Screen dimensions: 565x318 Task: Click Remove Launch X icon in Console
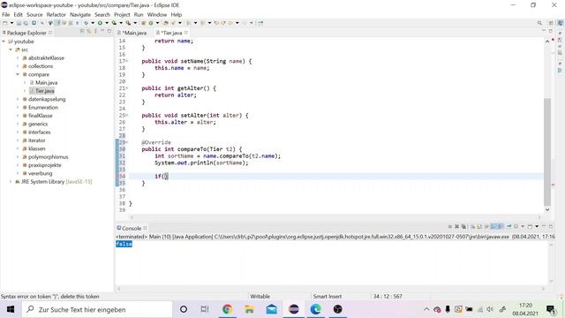[x=457, y=226]
